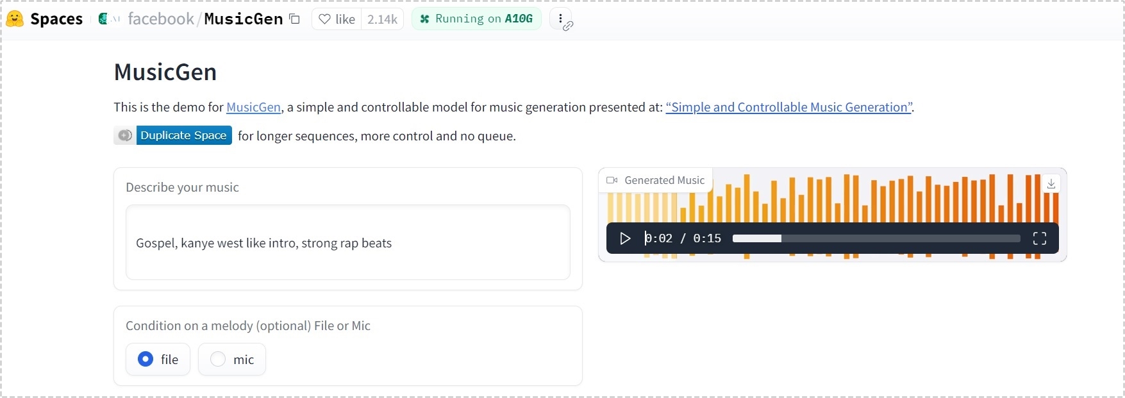Select the mic radio option
The image size is (1125, 398).
pos(231,360)
